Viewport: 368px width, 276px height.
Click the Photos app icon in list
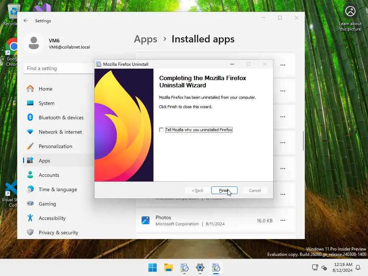146,220
